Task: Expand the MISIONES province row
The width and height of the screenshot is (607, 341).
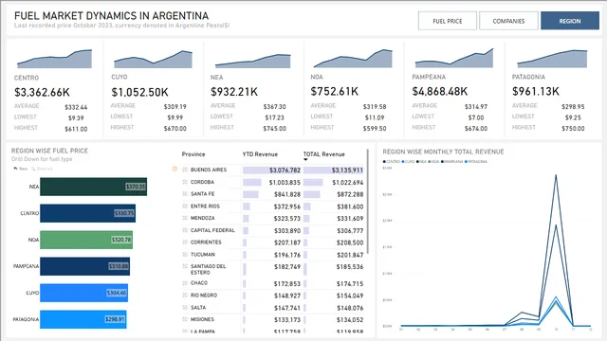Action: coord(185,319)
